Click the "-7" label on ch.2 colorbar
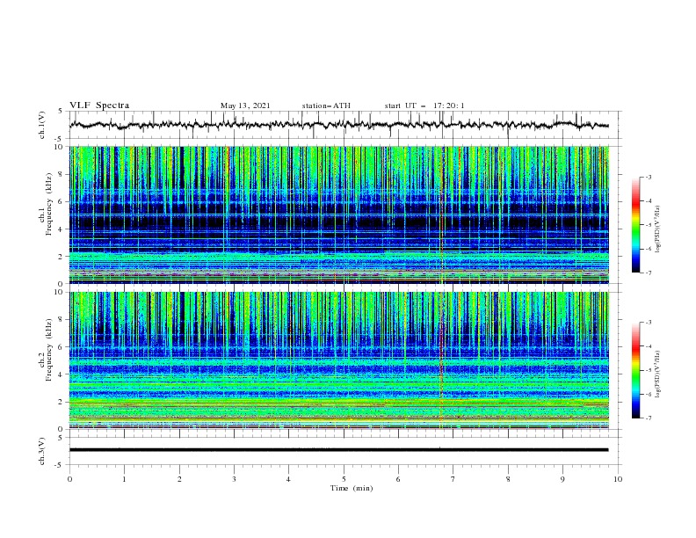Image resolution: width=696 pixels, height=538 pixels. tap(649, 418)
